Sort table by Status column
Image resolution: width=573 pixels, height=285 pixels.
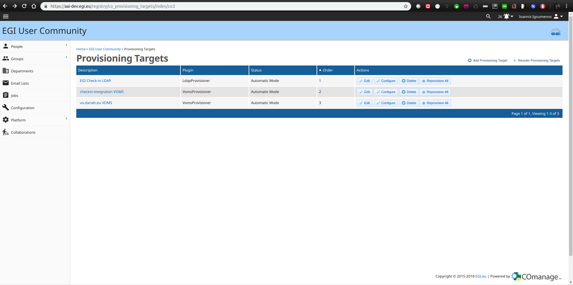[x=256, y=70]
